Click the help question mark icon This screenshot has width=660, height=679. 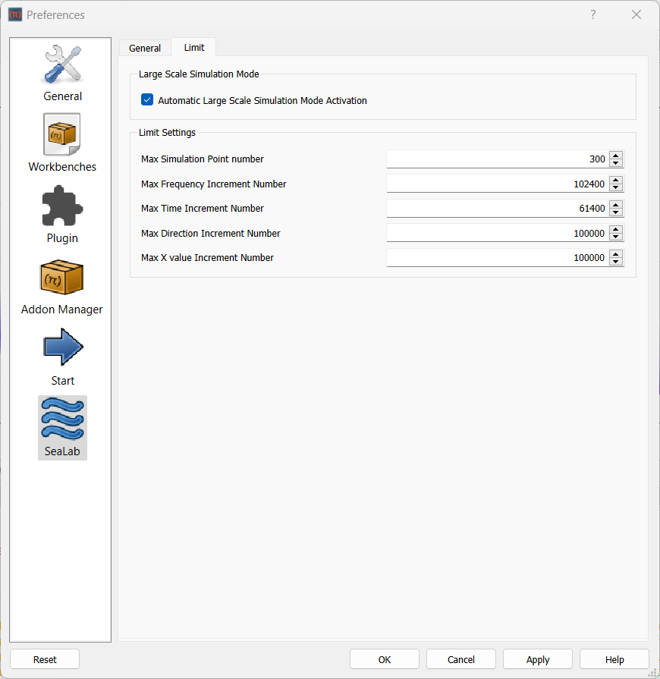coord(592,14)
